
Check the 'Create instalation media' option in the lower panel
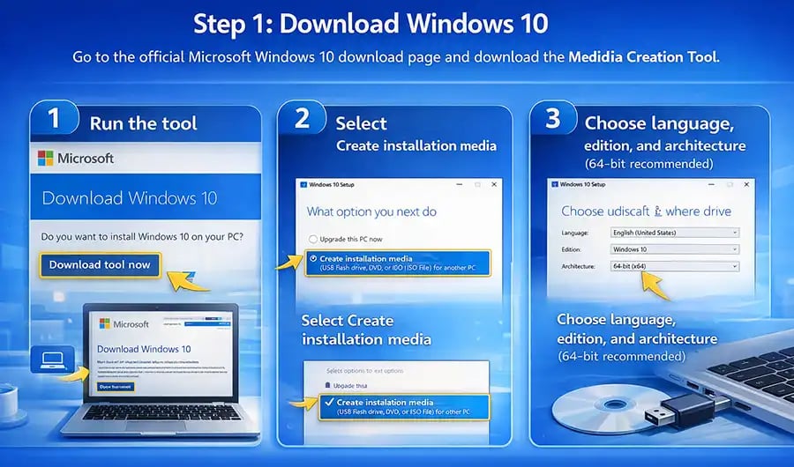(x=404, y=407)
